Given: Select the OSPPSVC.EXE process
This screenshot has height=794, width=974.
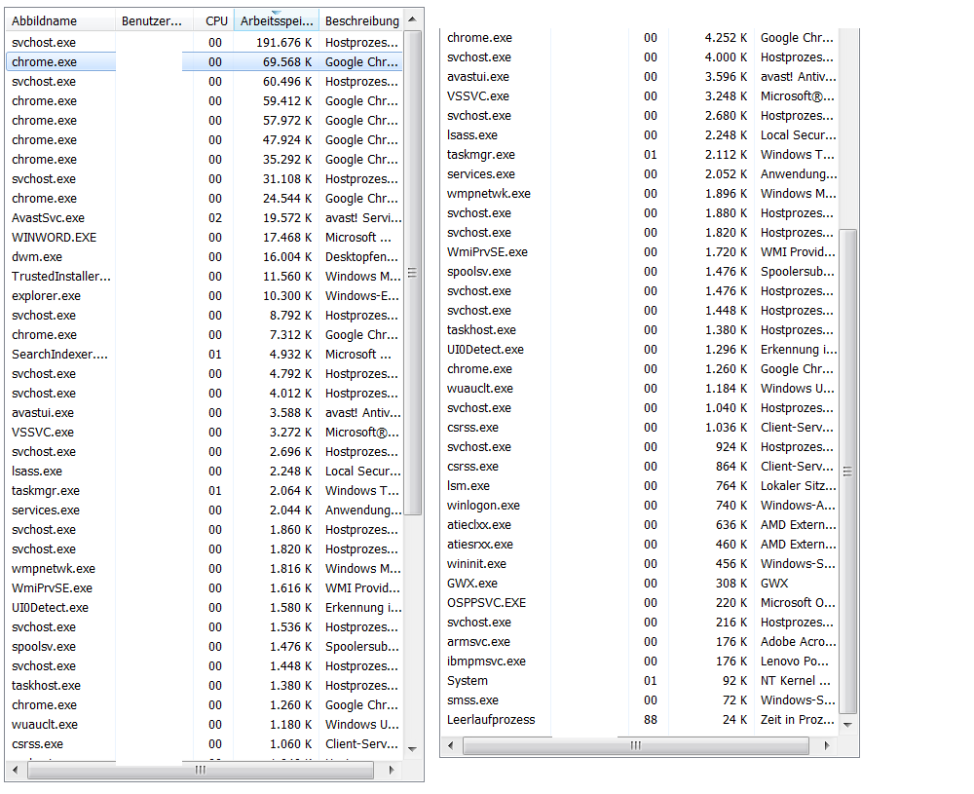Looking at the screenshot, I should coord(640,603).
